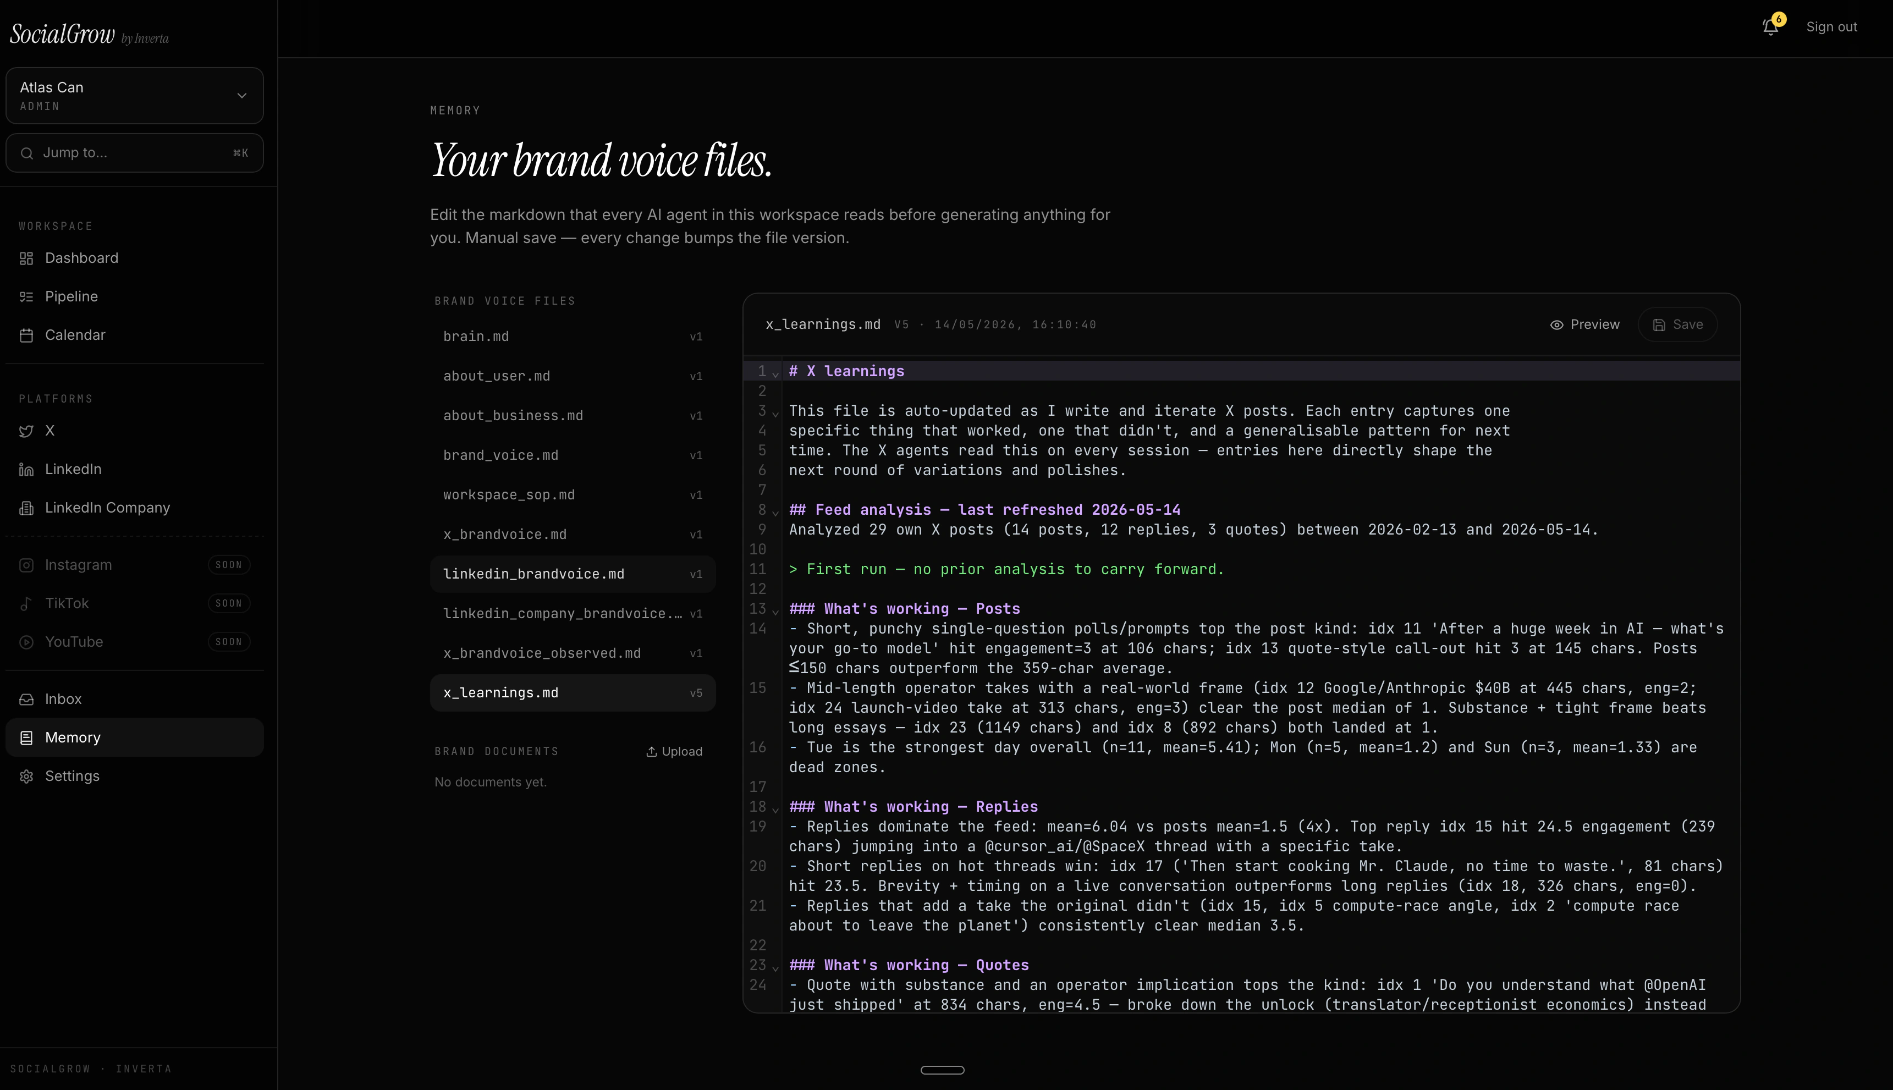Click the version timestamp in editor header
The height and width of the screenshot is (1090, 1893).
click(x=995, y=325)
